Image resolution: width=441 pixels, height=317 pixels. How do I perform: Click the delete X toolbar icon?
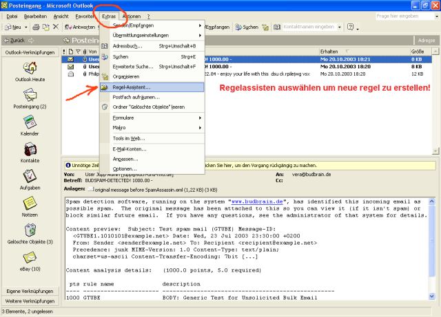pos(55,27)
